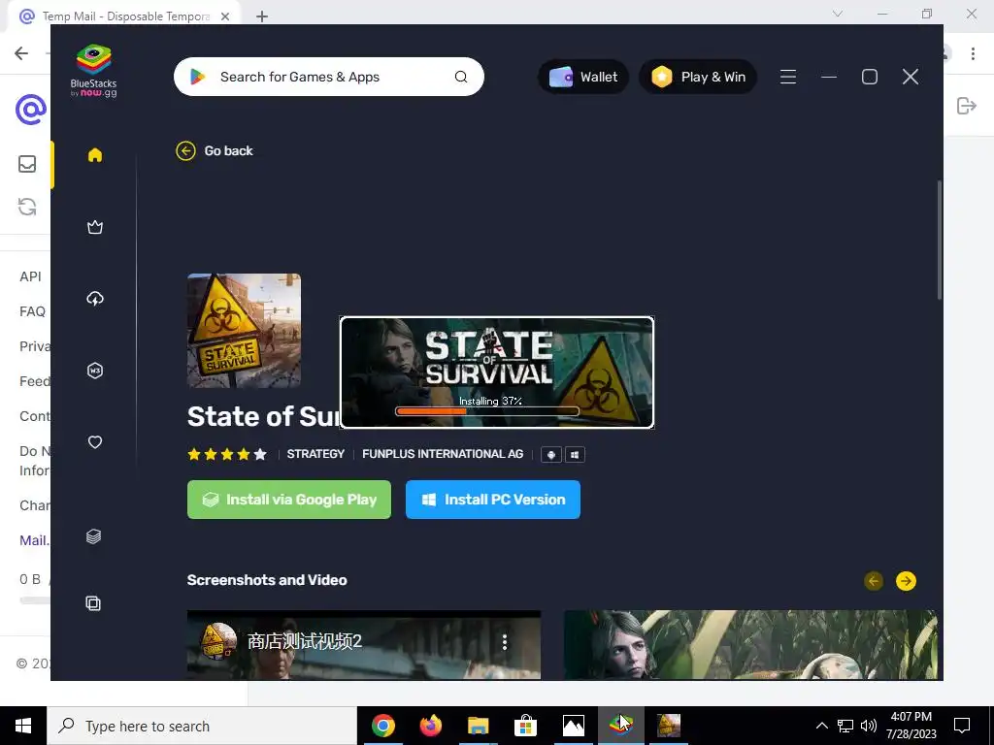This screenshot has width=994, height=745.
Task: Open the second screenshot thumbnail
Action: [x=750, y=644]
